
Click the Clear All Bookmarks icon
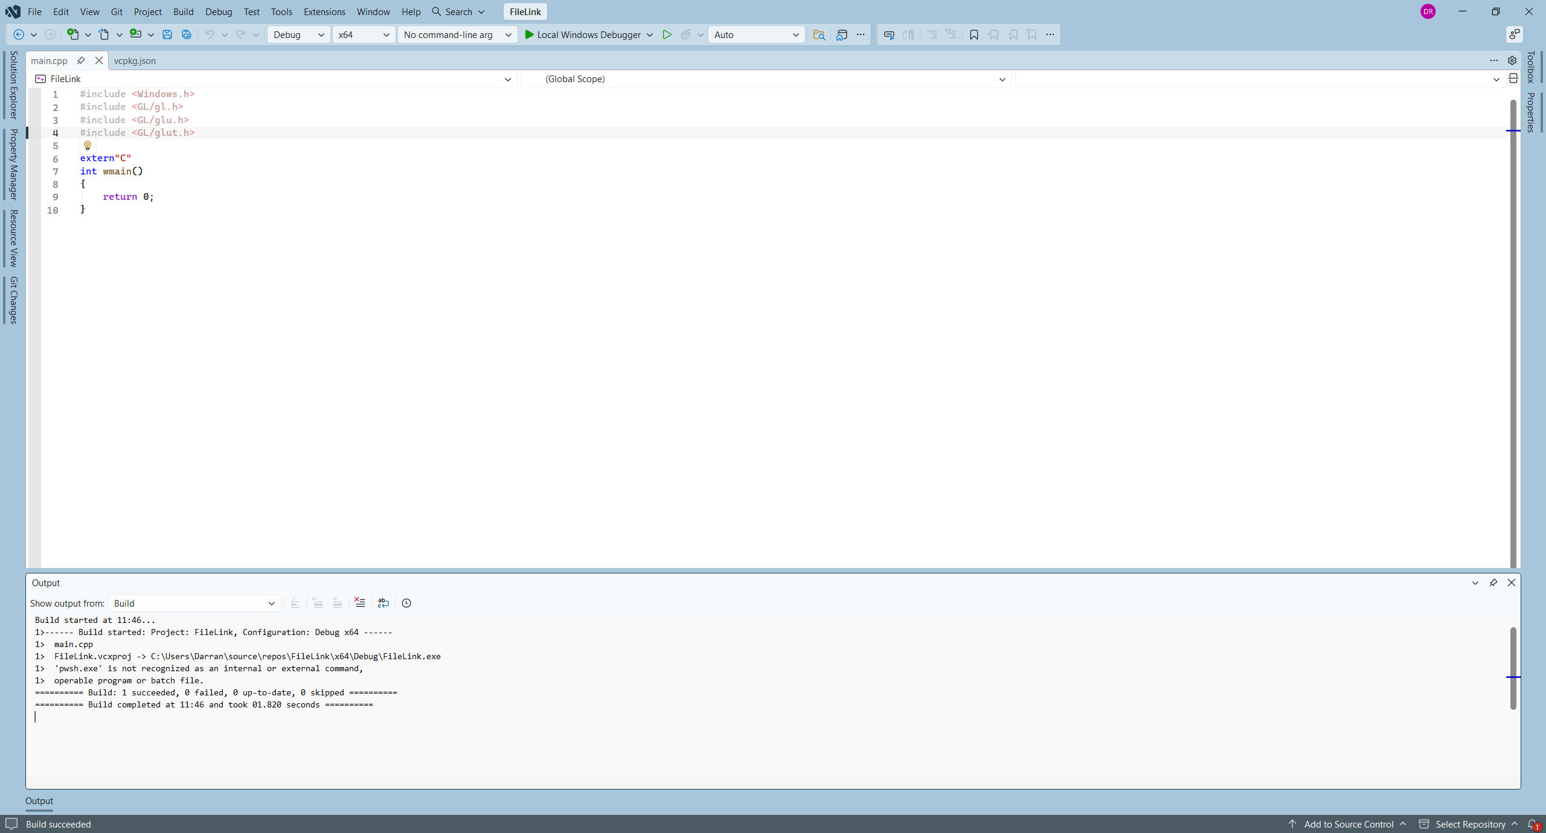click(x=1031, y=34)
